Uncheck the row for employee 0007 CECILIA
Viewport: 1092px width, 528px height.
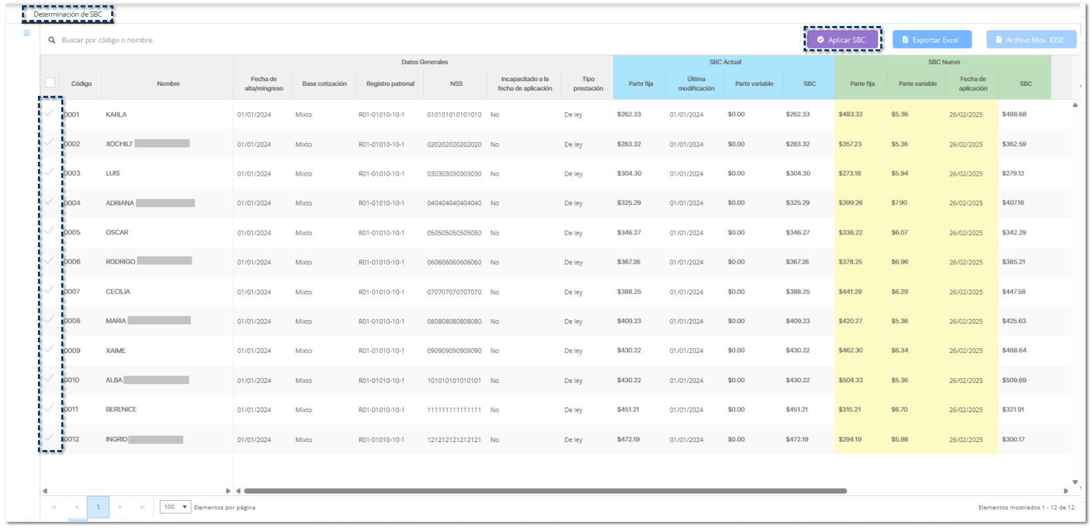point(50,290)
